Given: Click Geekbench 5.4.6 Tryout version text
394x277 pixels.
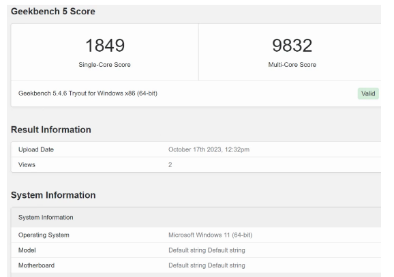Looking at the screenshot, I should [88, 93].
